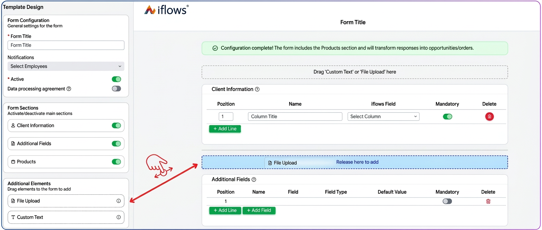The width and height of the screenshot is (542, 230).
Task: Select the Custom Text draggable element
Action: coord(66,217)
